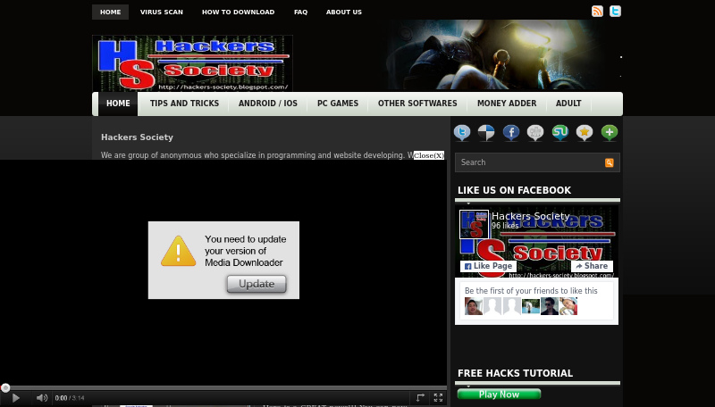715x407 pixels.
Task: Select PC GAMES tab
Action: [x=338, y=104]
